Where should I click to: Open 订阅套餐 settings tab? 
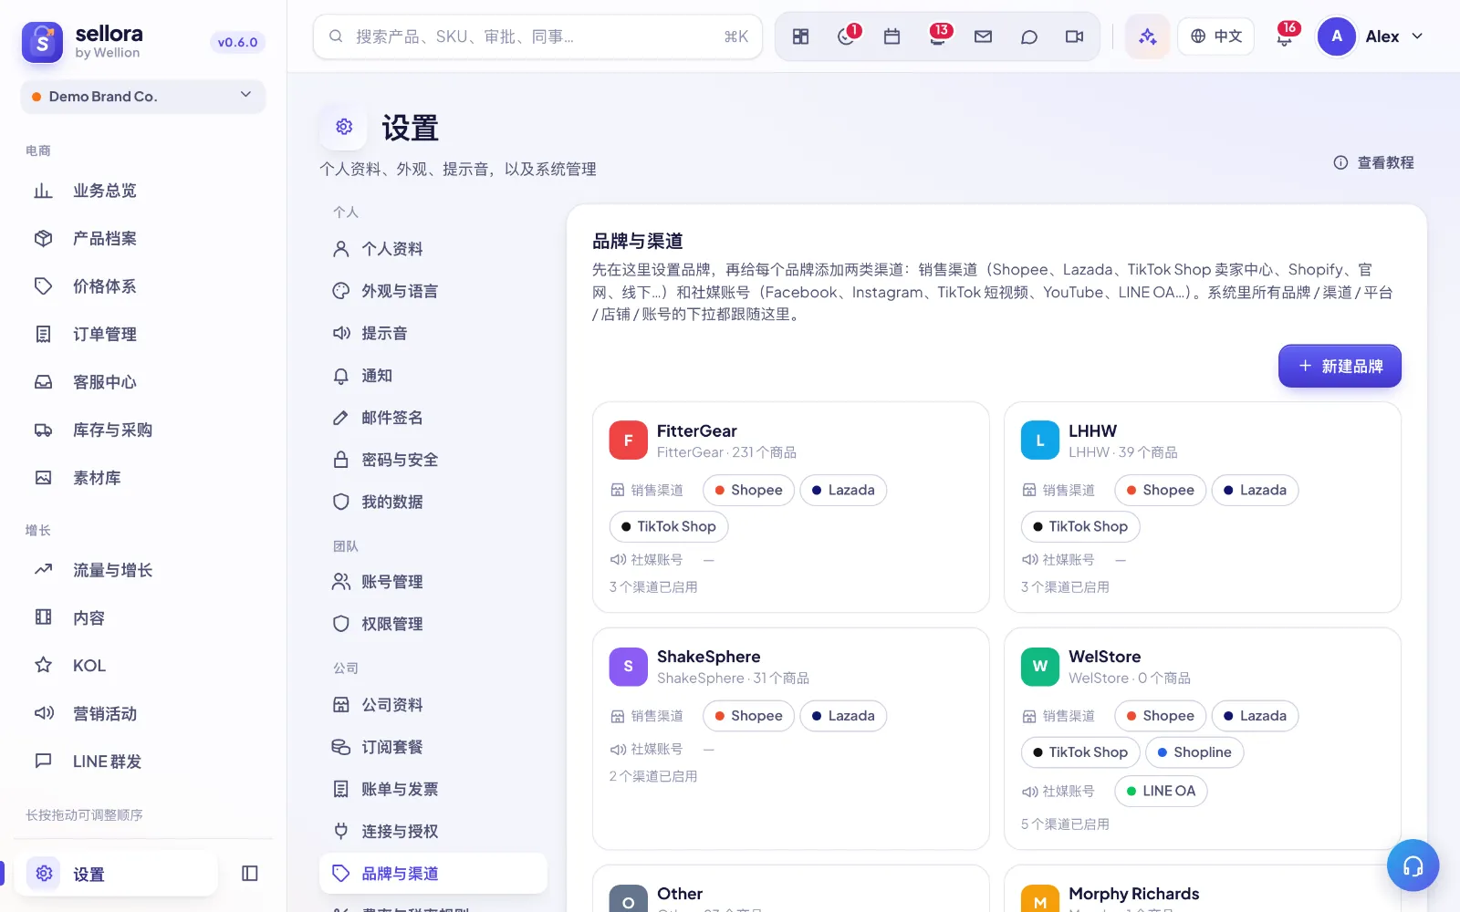coord(433,747)
